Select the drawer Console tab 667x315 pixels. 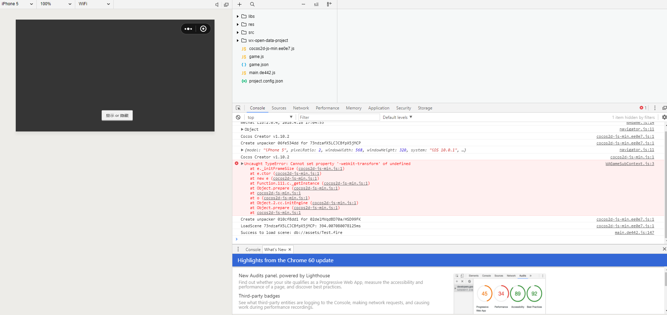tap(253, 250)
